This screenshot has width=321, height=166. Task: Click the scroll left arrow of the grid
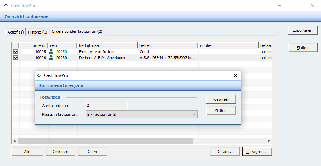coord(15,141)
